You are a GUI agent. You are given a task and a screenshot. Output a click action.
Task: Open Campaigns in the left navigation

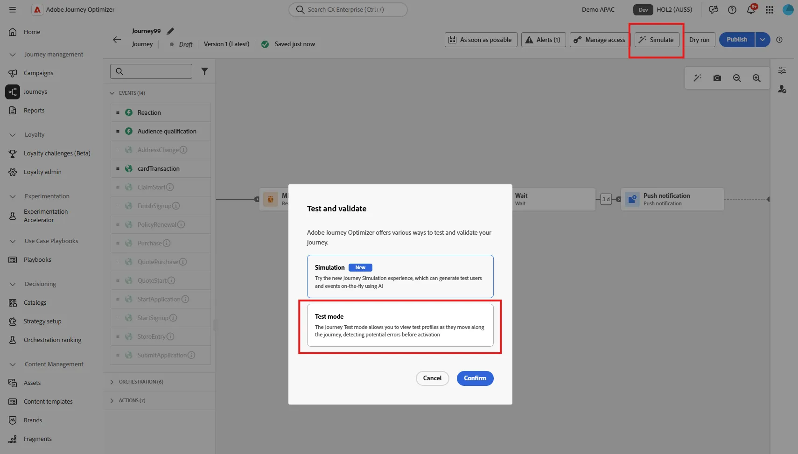(x=38, y=73)
